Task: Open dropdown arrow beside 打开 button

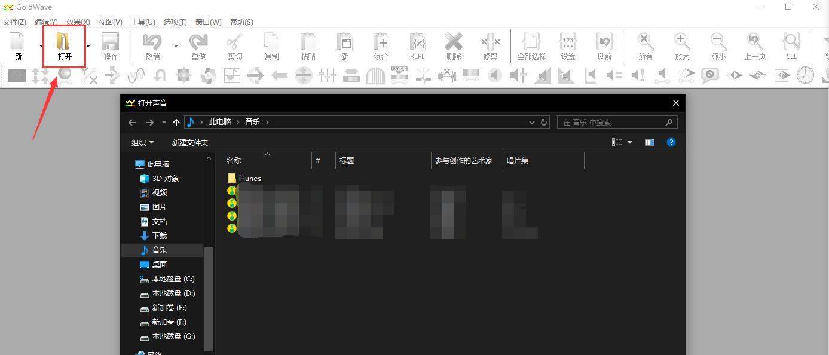Action: pyautogui.click(x=88, y=46)
